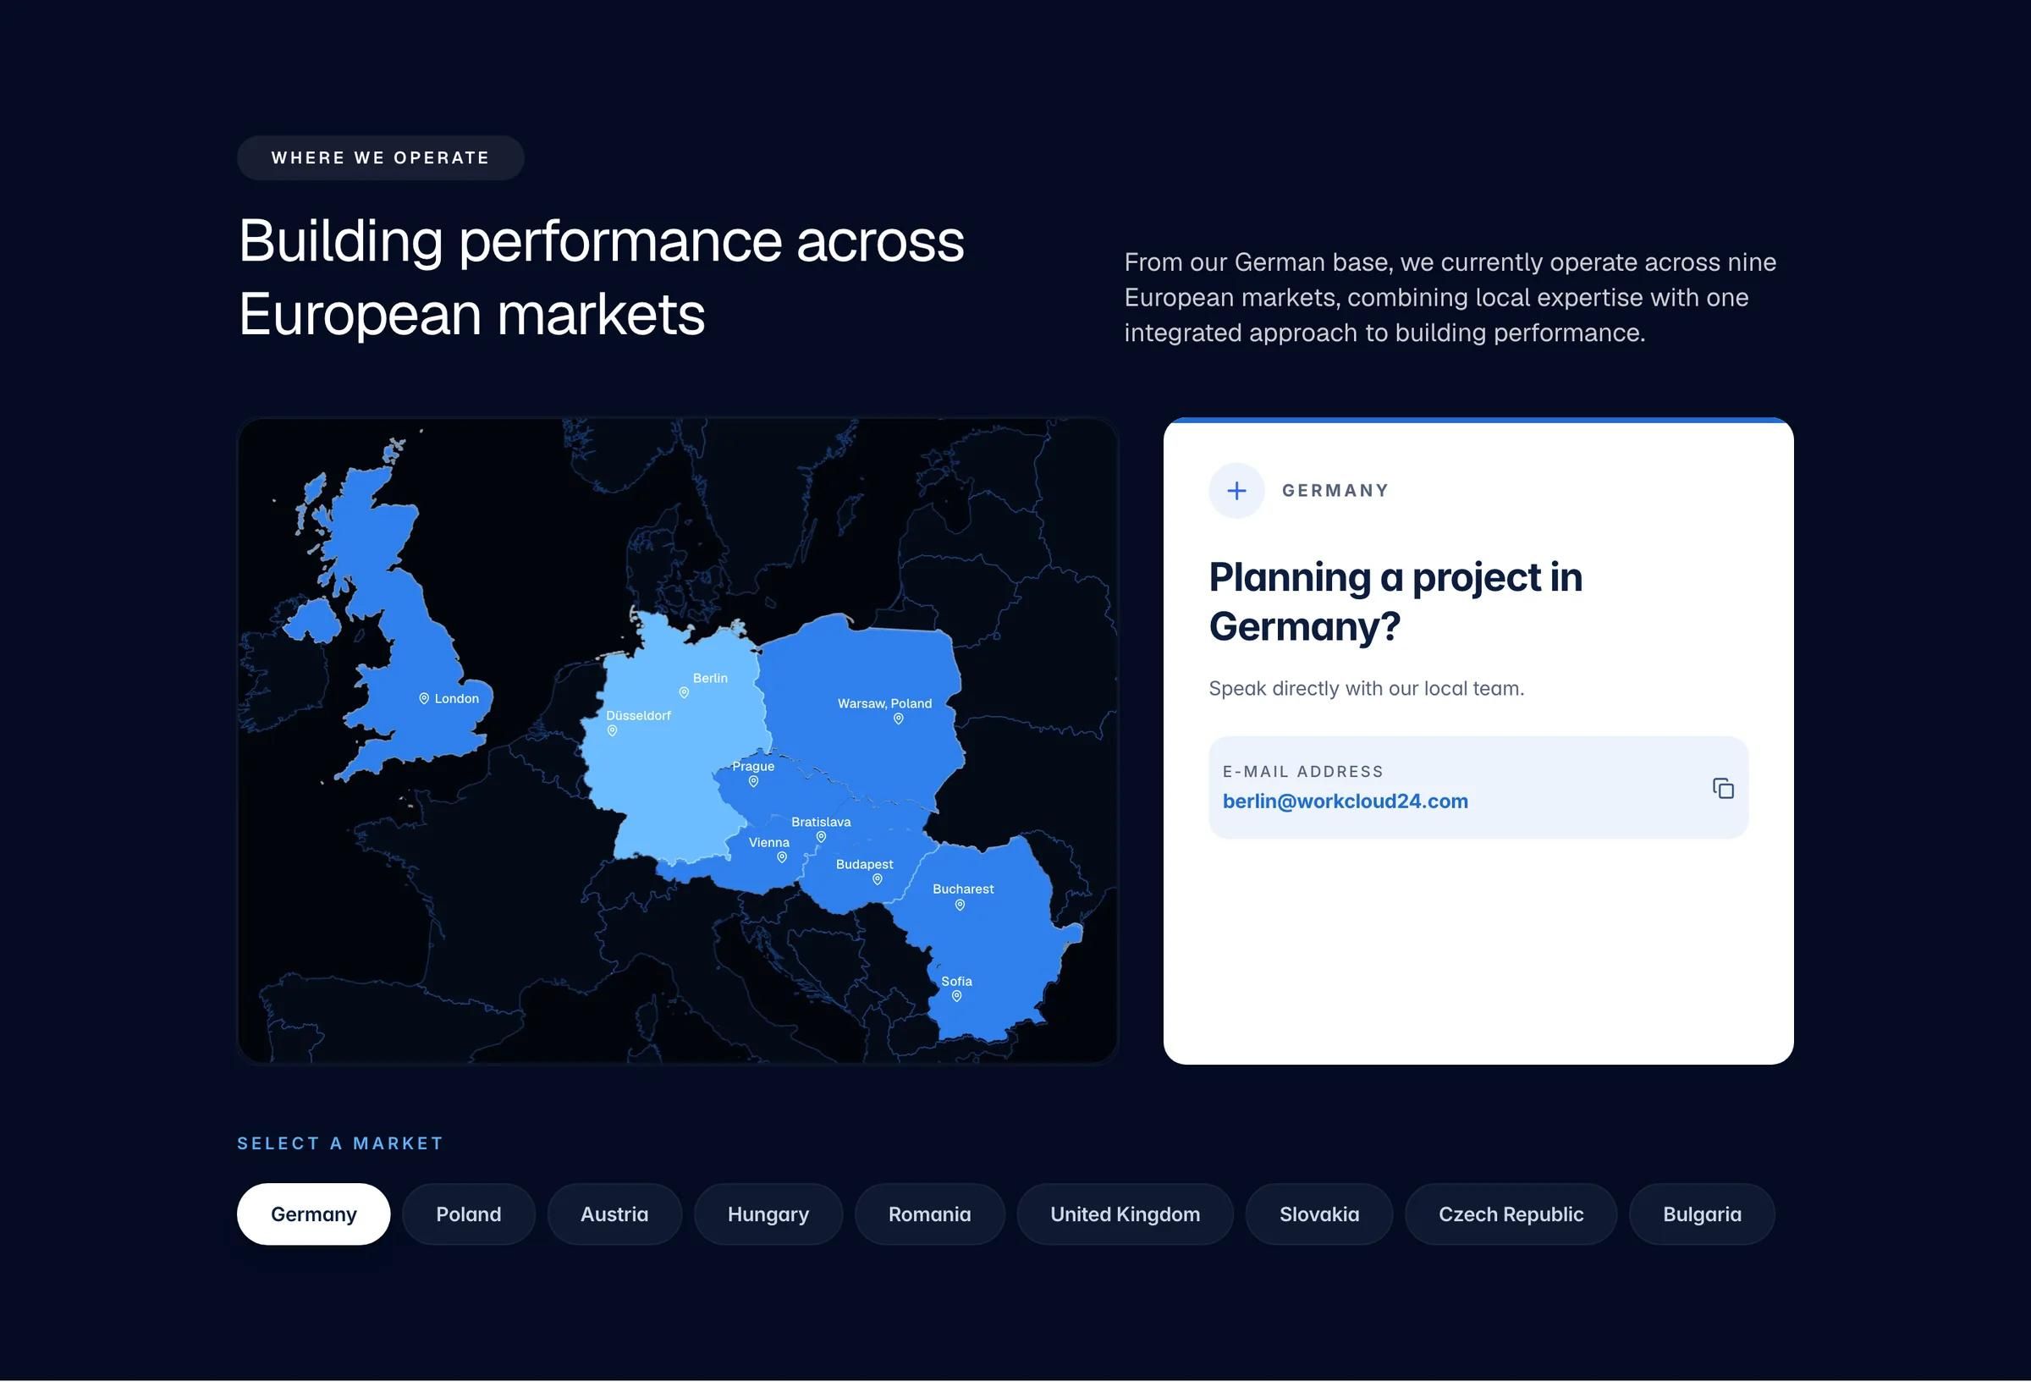Click the Sofia label on map

[x=956, y=982]
